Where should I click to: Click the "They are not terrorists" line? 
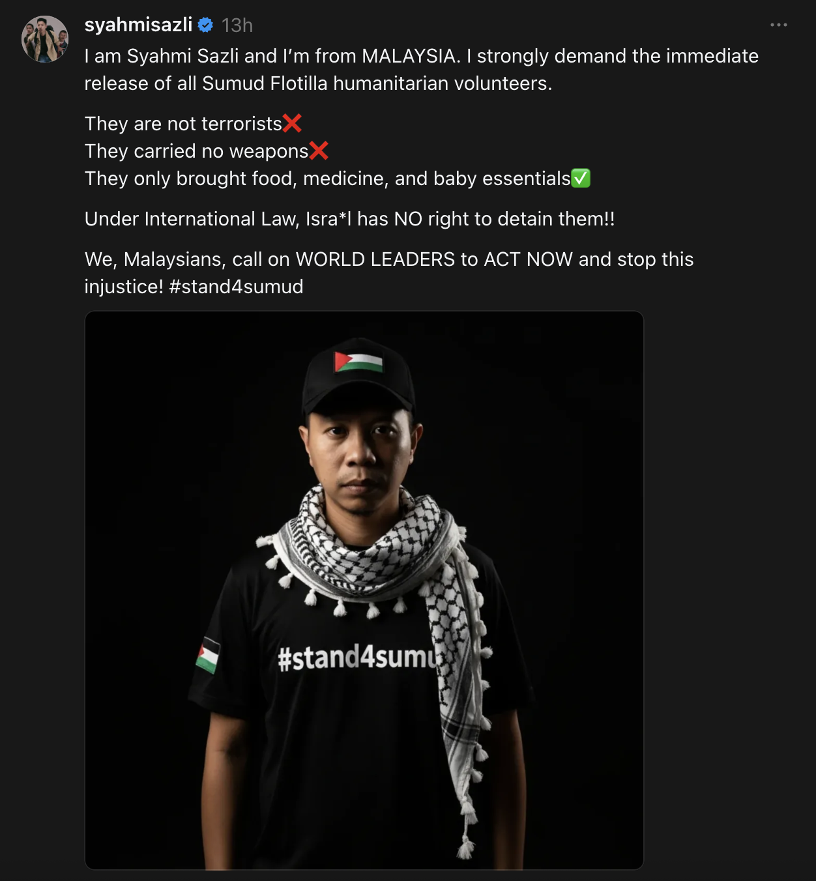click(183, 124)
